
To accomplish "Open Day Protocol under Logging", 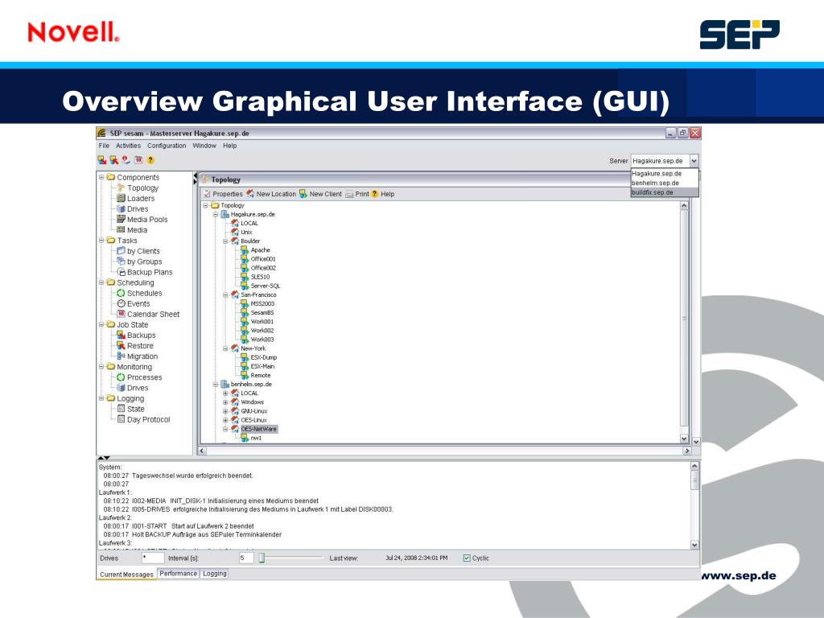I will point(148,419).
